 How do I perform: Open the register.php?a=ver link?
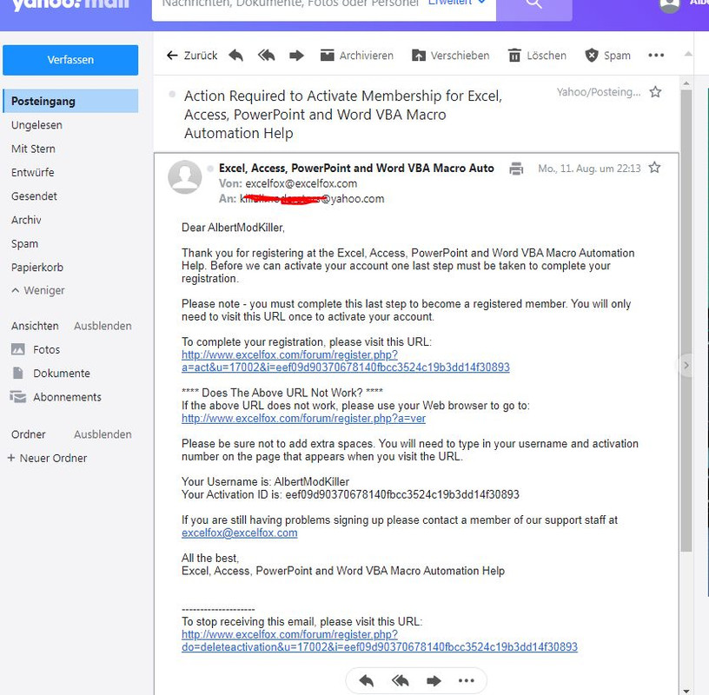[303, 418]
